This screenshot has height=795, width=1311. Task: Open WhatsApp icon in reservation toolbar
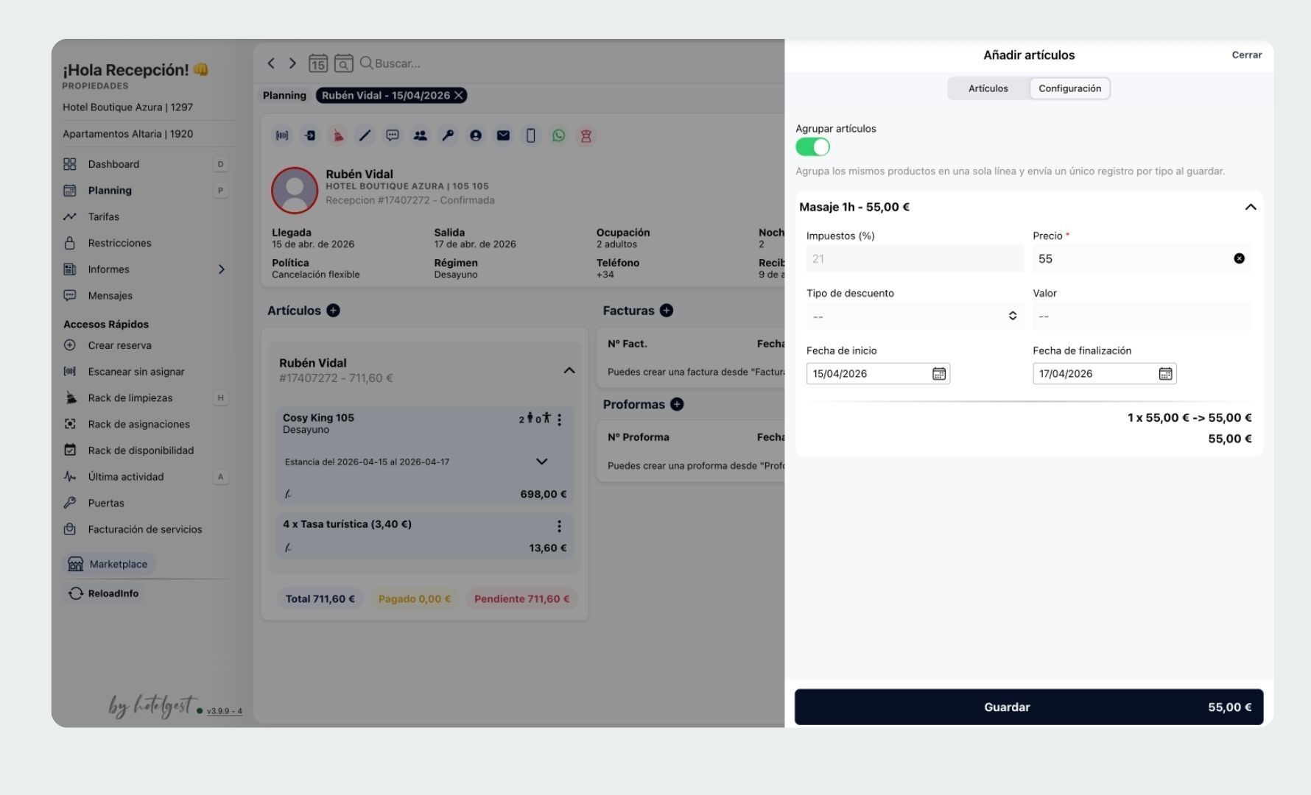pyautogui.click(x=558, y=135)
